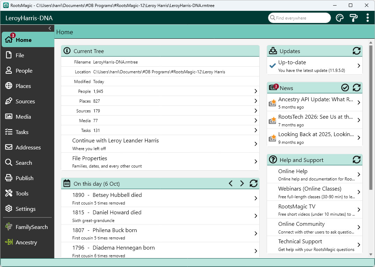Click the paint roller icon in header
This screenshot has width=375, height=267.
[x=353, y=18]
